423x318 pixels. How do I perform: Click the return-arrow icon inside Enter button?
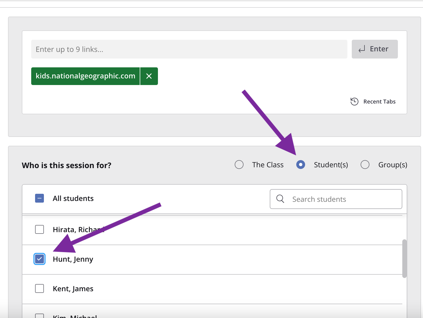(x=362, y=49)
